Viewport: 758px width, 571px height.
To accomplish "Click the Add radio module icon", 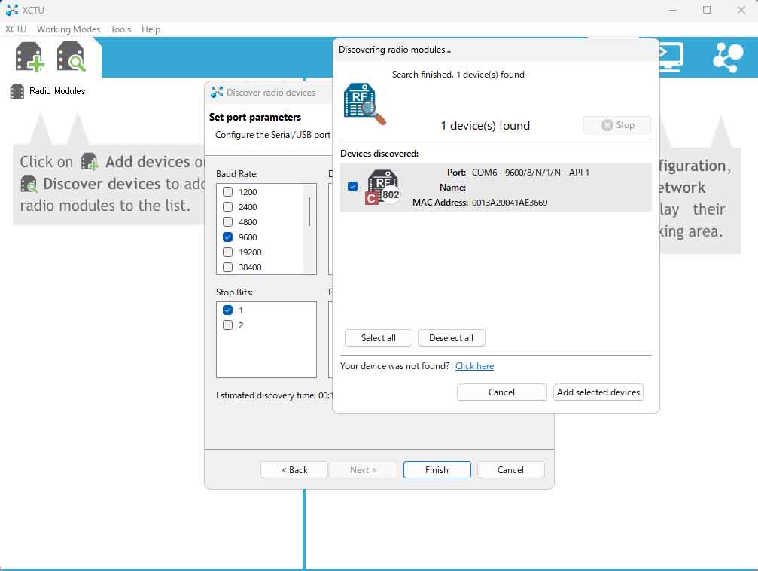I will [x=30, y=57].
